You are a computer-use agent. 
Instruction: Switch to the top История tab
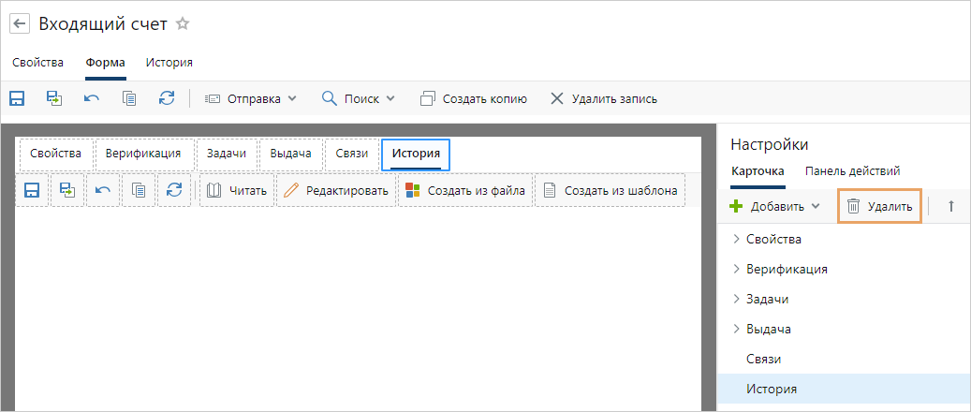tap(169, 63)
